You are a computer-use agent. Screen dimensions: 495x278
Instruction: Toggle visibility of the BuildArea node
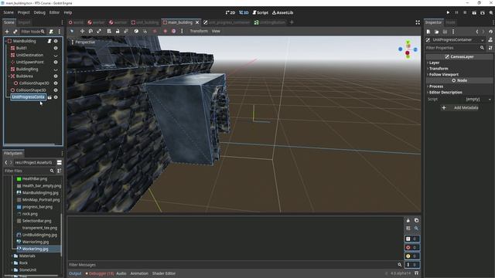click(56, 76)
